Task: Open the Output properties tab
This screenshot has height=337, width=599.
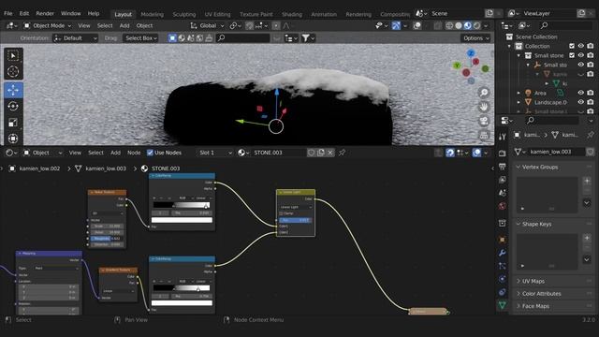Action: click(x=503, y=167)
